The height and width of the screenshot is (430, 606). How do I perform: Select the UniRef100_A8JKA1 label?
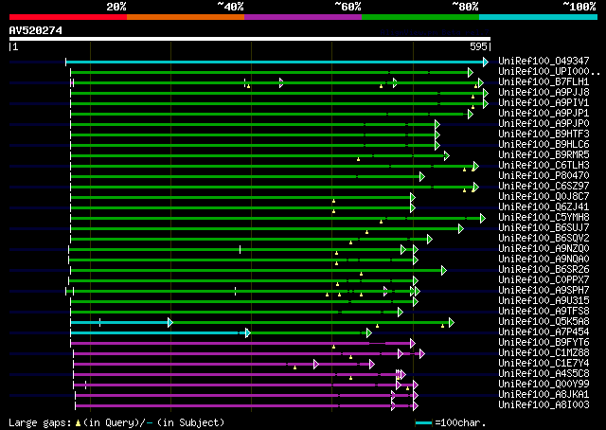coord(544,395)
